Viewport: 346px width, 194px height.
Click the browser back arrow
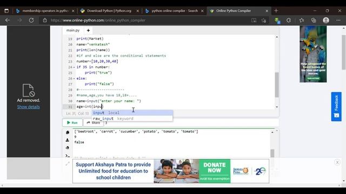(8, 20)
